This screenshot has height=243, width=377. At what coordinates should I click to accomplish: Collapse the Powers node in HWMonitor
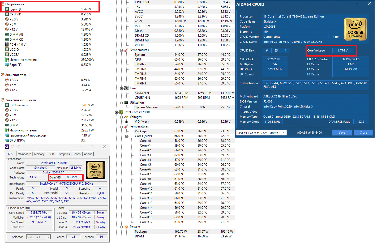[x=121, y=227]
